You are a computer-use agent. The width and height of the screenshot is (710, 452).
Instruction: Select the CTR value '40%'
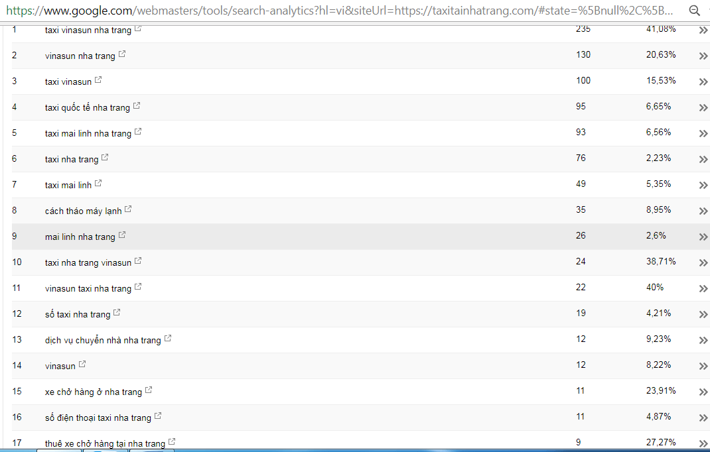[x=655, y=287]
